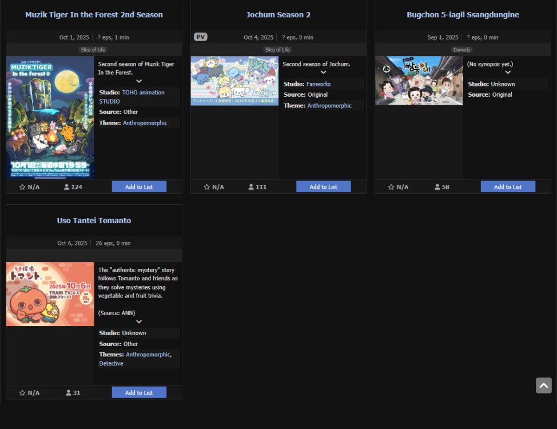
Task: Click the PV badge on Jochum Season 2
Action: tap(200, 37)
